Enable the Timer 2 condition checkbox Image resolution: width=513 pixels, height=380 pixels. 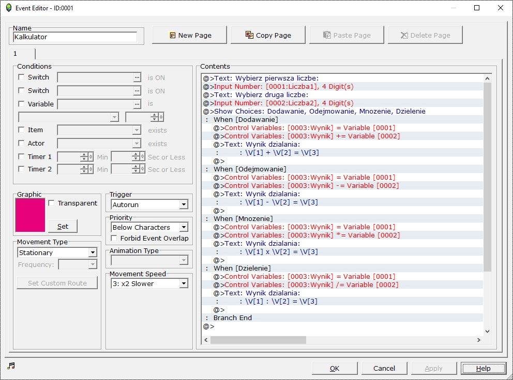22,169
